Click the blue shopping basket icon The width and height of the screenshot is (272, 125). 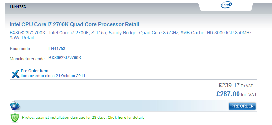click(x=15, y=105)
